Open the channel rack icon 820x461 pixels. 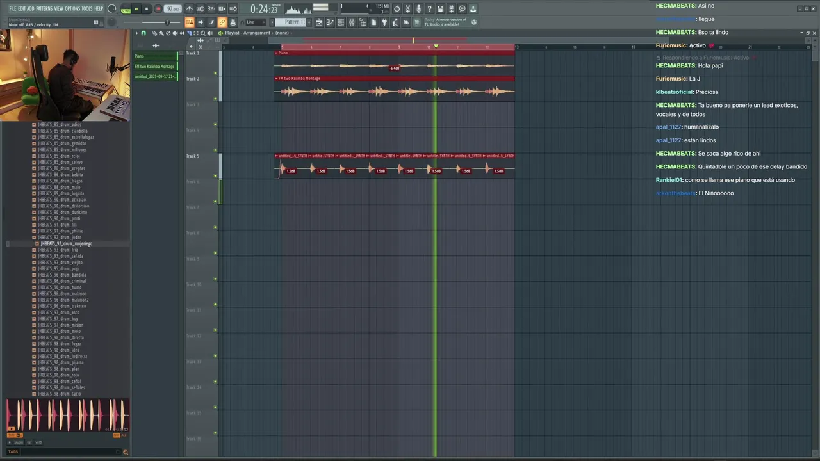coord(341,22)
